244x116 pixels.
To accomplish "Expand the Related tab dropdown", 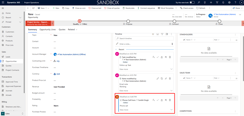I will tap(73, 30).
